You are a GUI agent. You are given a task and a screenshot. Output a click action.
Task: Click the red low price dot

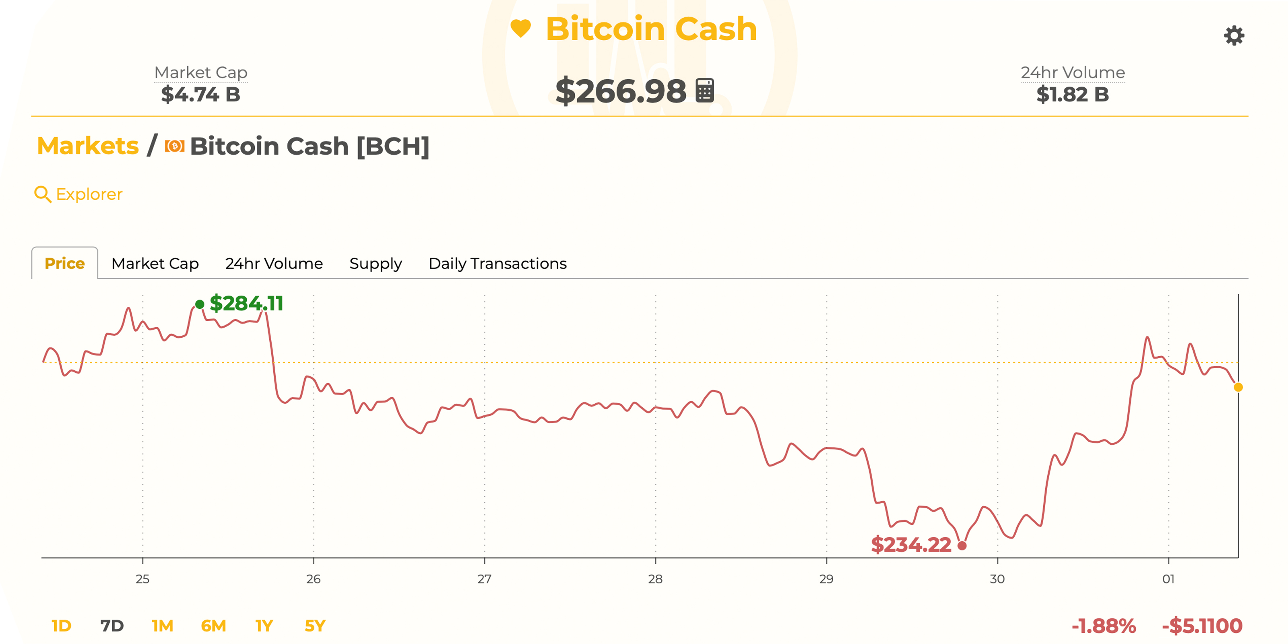tap(962, 545)
